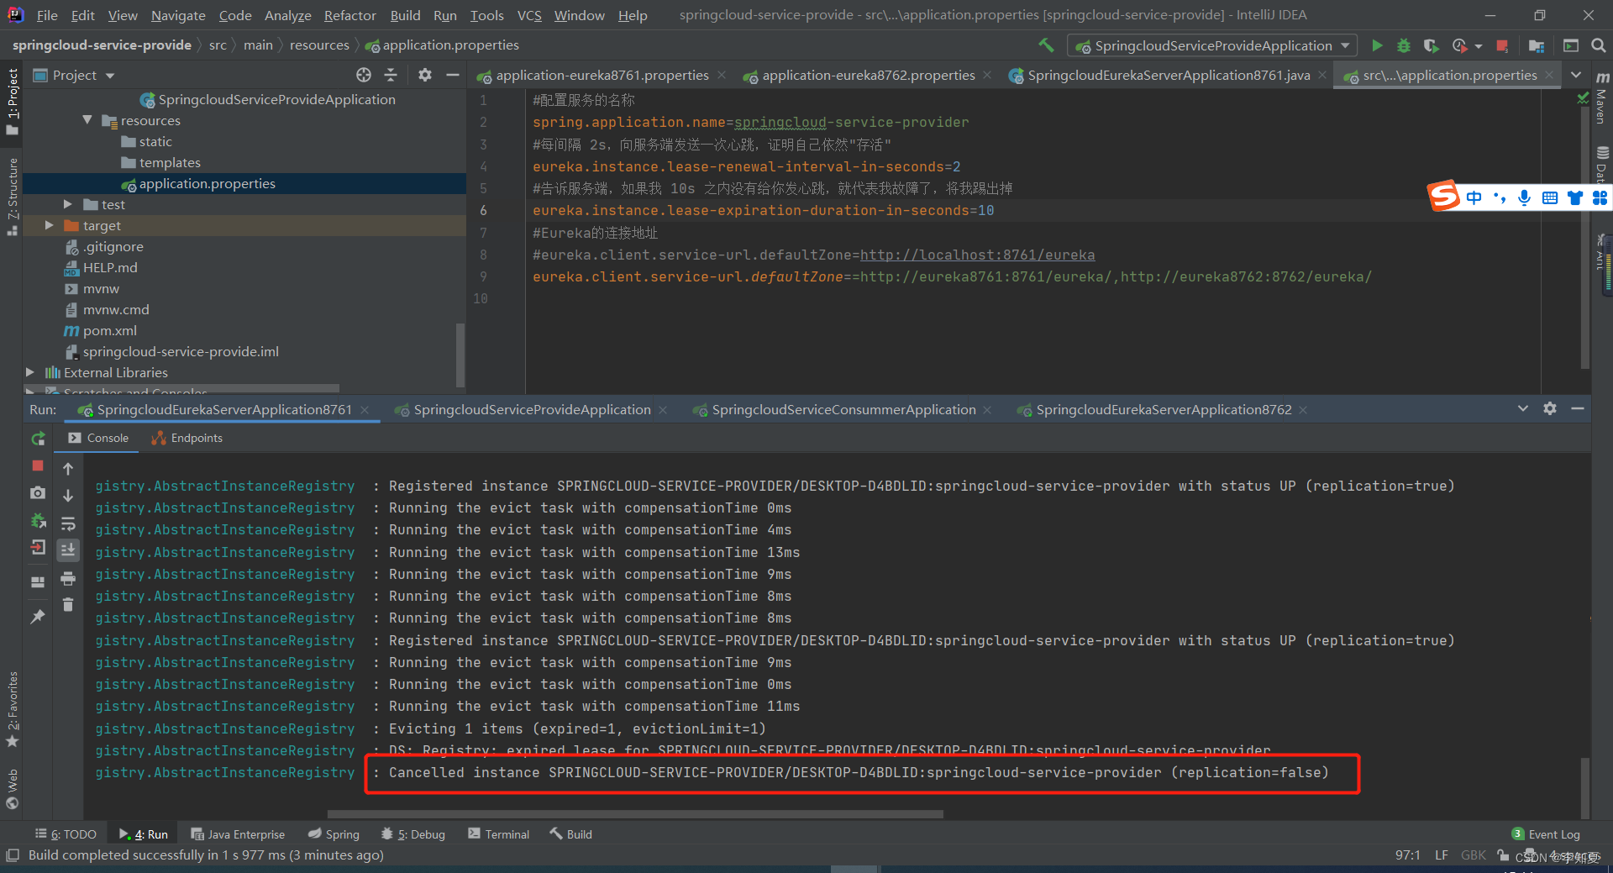Select HELP.md in project tree
Viewport: 1613px width, 873px height.
[109, 267]
